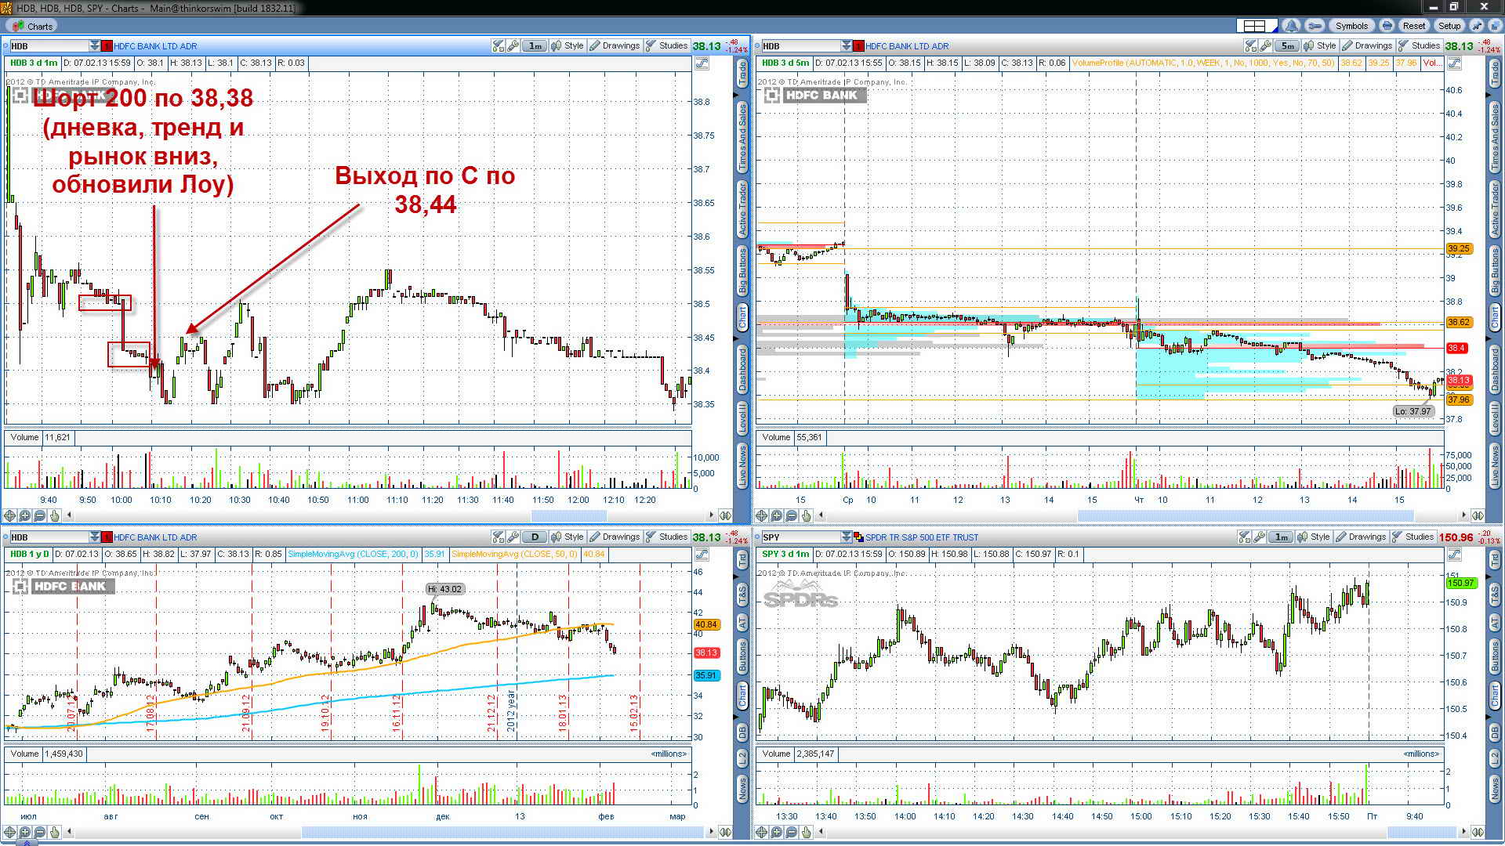Toggle the 1m timeframe button in top-left chart
1505x846 pixels.
point(535,46)
